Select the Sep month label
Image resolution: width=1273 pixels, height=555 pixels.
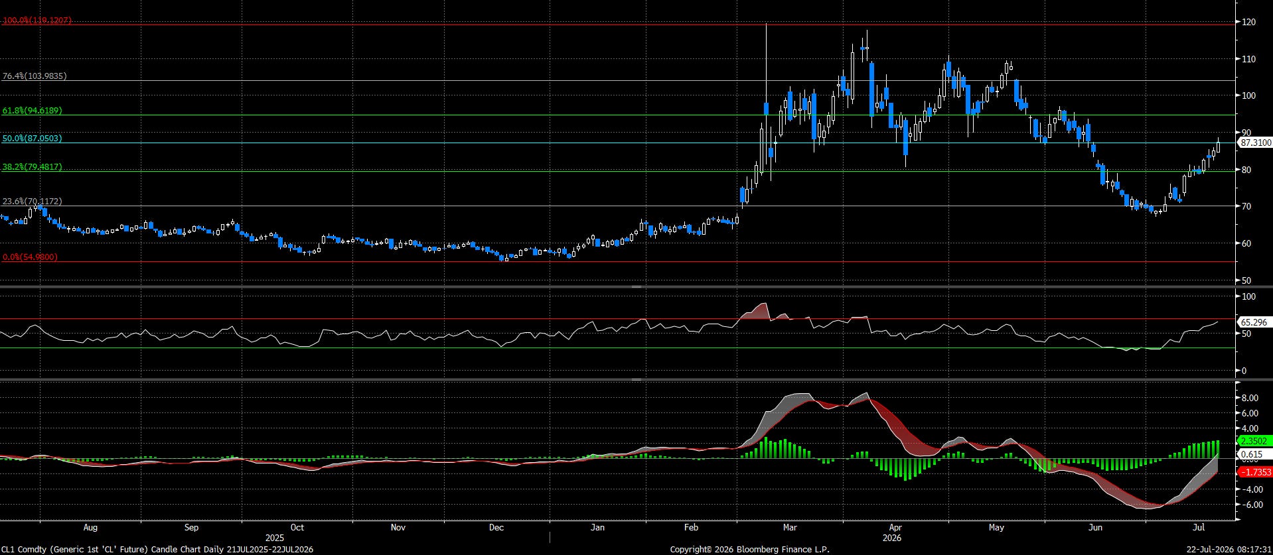(191, 528)
